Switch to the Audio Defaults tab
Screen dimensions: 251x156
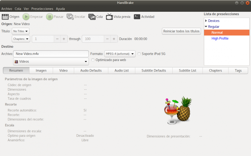pos(91,70)
